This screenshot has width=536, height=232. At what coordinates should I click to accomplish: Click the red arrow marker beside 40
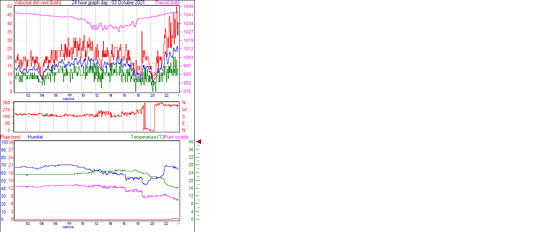click(199, 142)
